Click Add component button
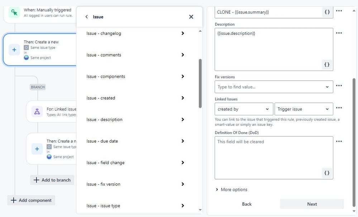This screenshot has width=358, height=217. point(31,200)
